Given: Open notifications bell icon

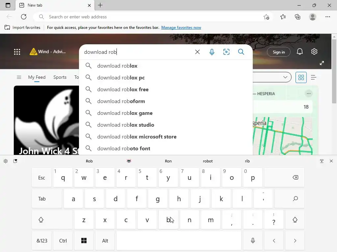Looking at the screenshot, I should tap(300, 52).
